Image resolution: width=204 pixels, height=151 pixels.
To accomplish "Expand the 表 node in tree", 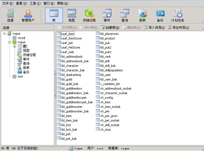I will (15, 47).
